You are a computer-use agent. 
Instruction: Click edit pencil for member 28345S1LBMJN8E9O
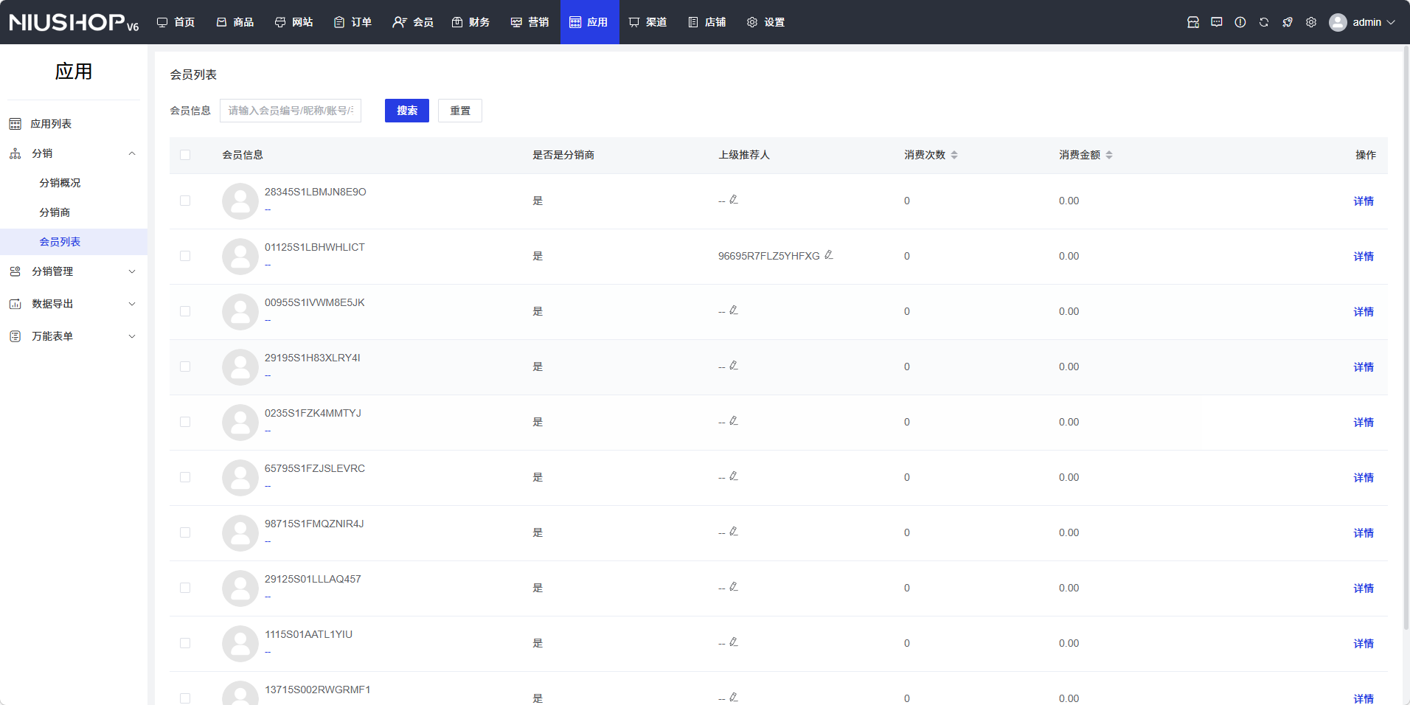point(734,200)
